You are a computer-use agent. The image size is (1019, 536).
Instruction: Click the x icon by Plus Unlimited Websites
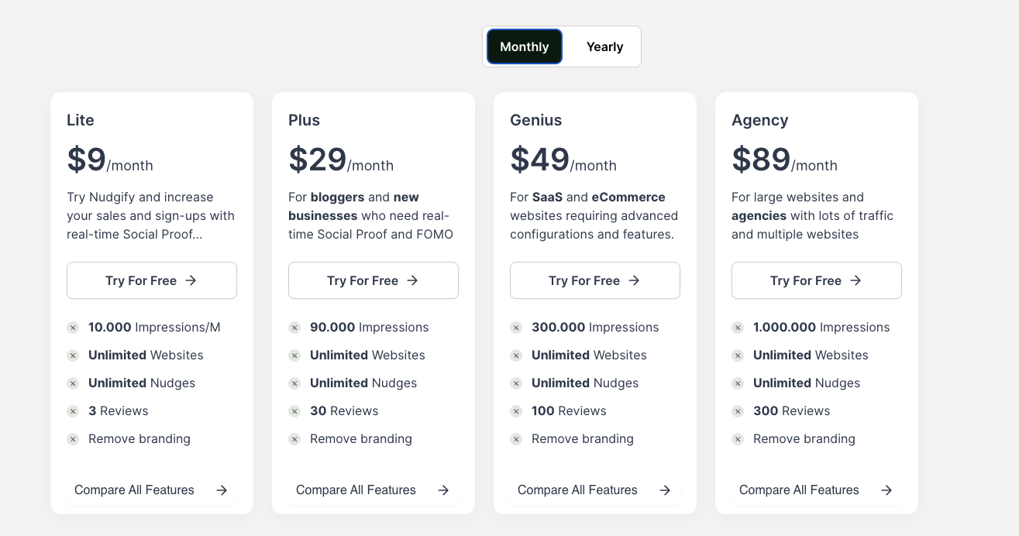(x=294, y=356)
